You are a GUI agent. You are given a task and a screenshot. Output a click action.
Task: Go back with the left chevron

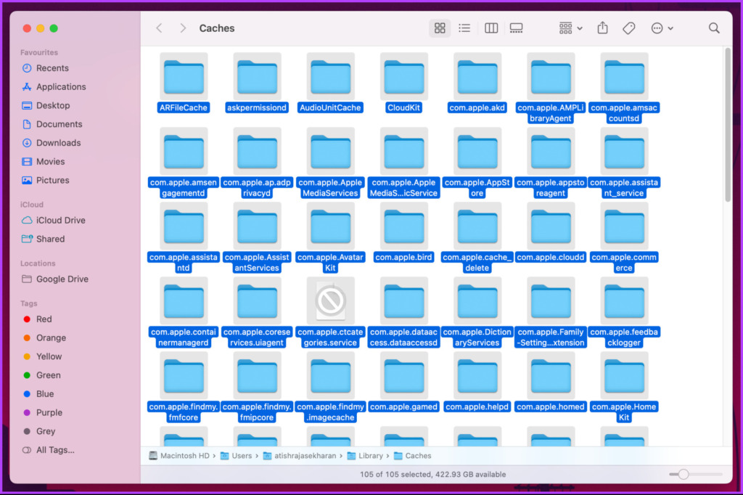click(x=159, y=28)
